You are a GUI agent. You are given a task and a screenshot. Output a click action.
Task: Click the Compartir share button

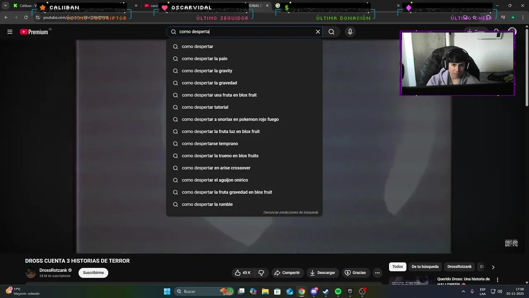point(287,273)
